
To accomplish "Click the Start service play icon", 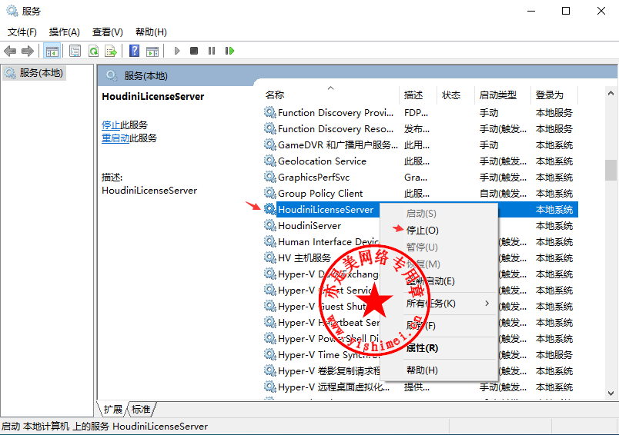I will pyautogui.click(x=177, y=51).
